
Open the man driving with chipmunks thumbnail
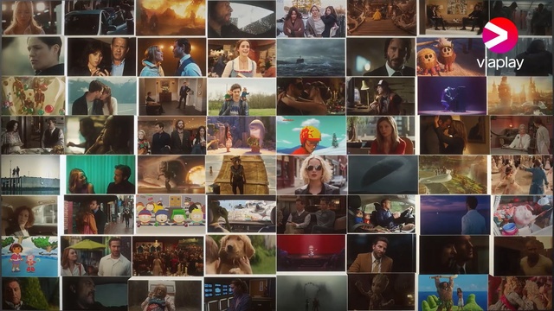pyautogui.click(x=382, y=214)
